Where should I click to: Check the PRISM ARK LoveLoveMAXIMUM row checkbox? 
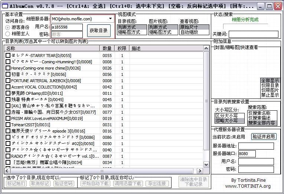[8, 118]
